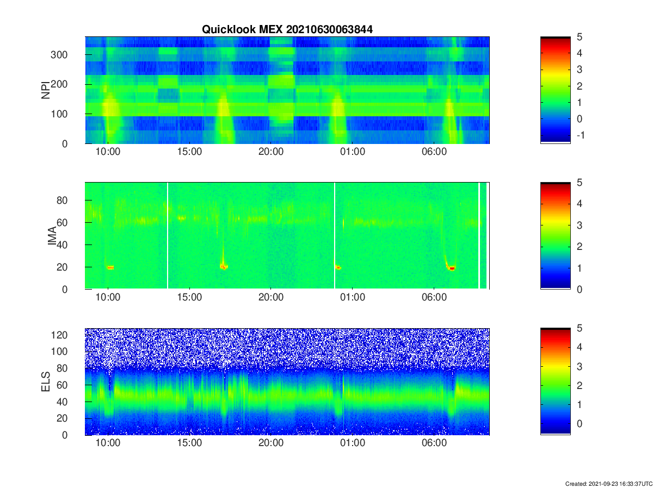The height and width of the screenshot is (489, 653).
Task: Click the NPI colorbar
Action: (x=555, y=90)
